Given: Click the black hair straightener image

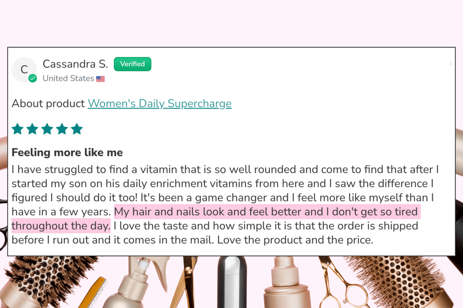Looking at the screenshot, I should [x=232, y=282].
